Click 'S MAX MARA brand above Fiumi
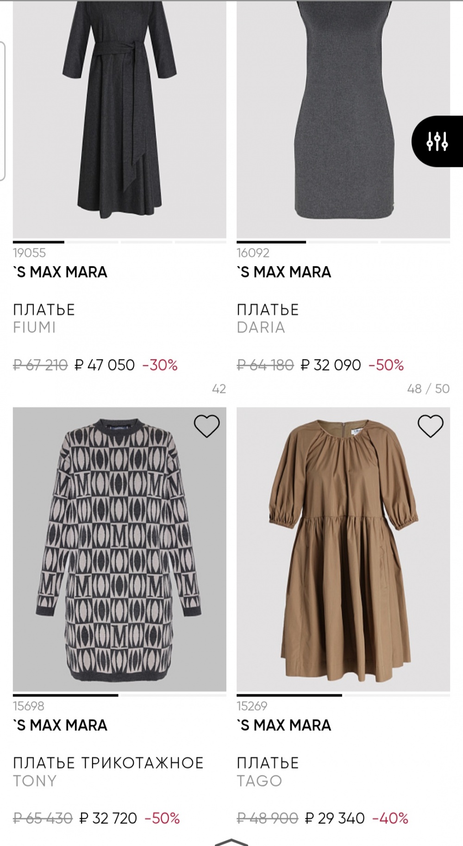This screenshot has width=463, height=846. coord(60,272)
